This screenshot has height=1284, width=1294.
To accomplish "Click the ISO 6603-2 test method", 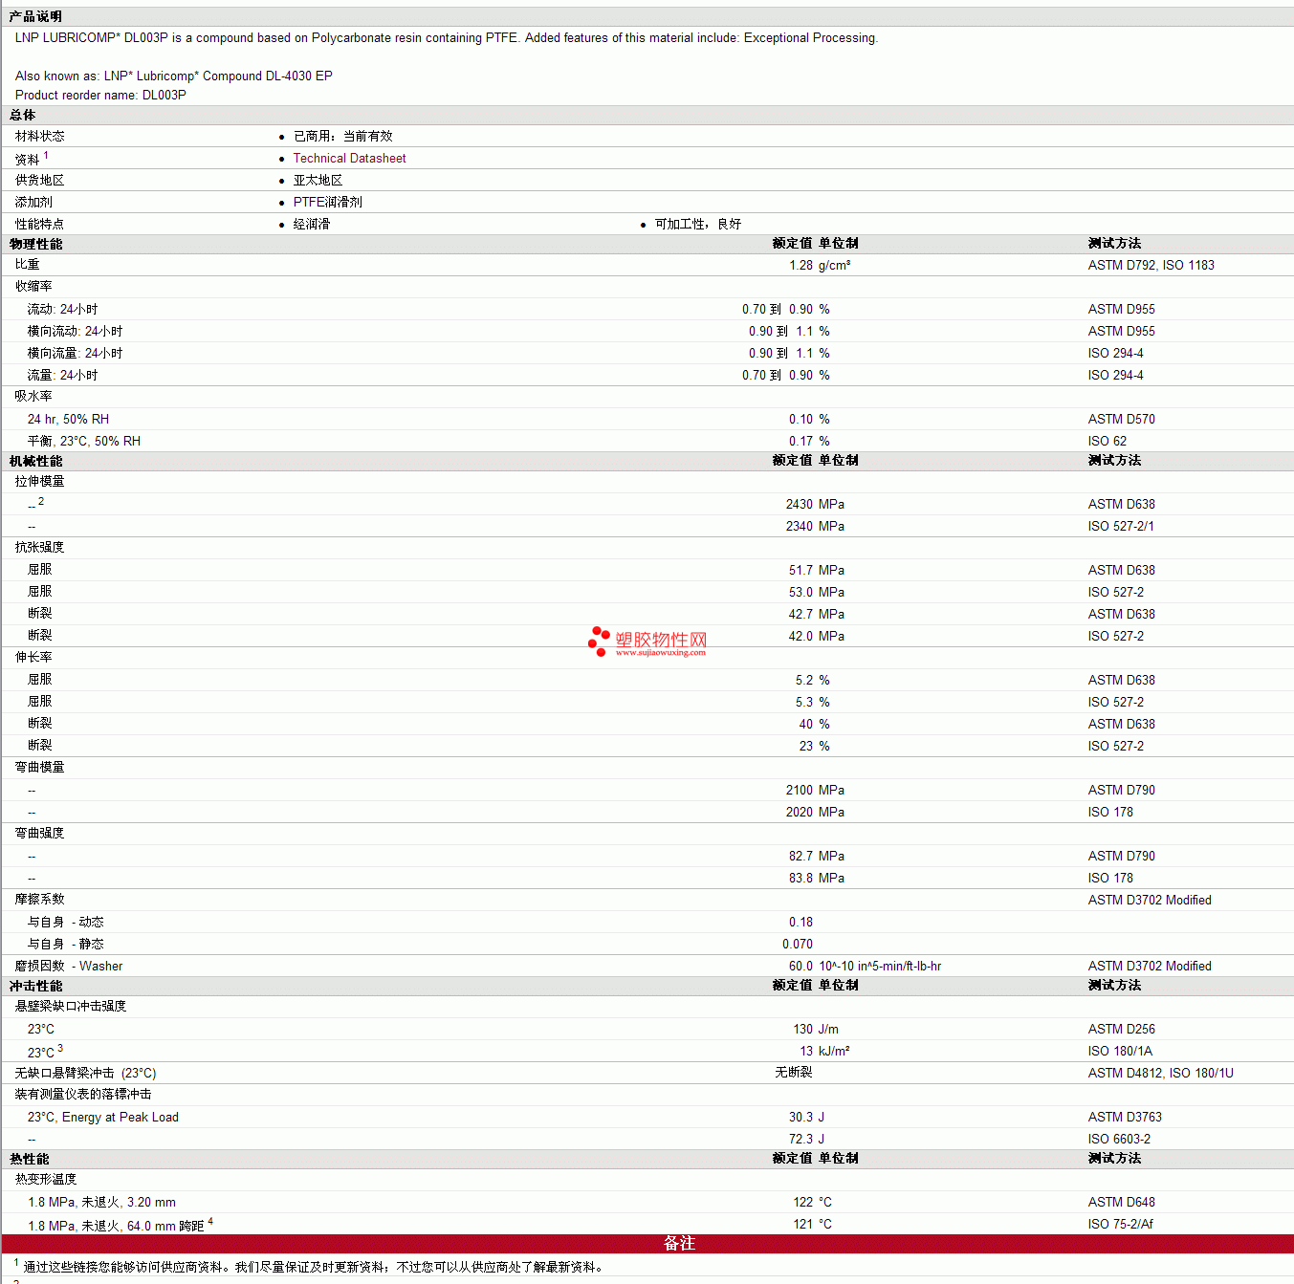I will coord(1119,1140).
